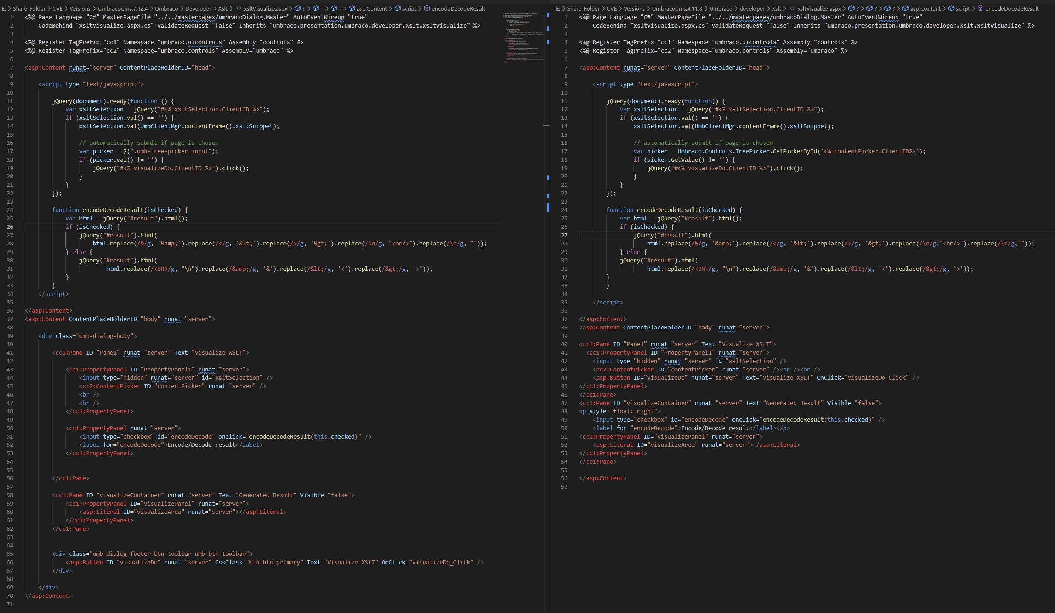
Task: Open the lowercase developer breadcrumb in 4.11.8 editor
Action: coord(752,8)
